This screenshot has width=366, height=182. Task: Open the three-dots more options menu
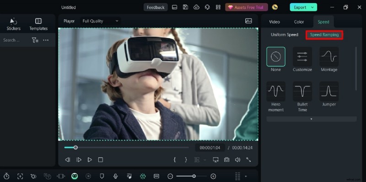click(x=46, y=40)
